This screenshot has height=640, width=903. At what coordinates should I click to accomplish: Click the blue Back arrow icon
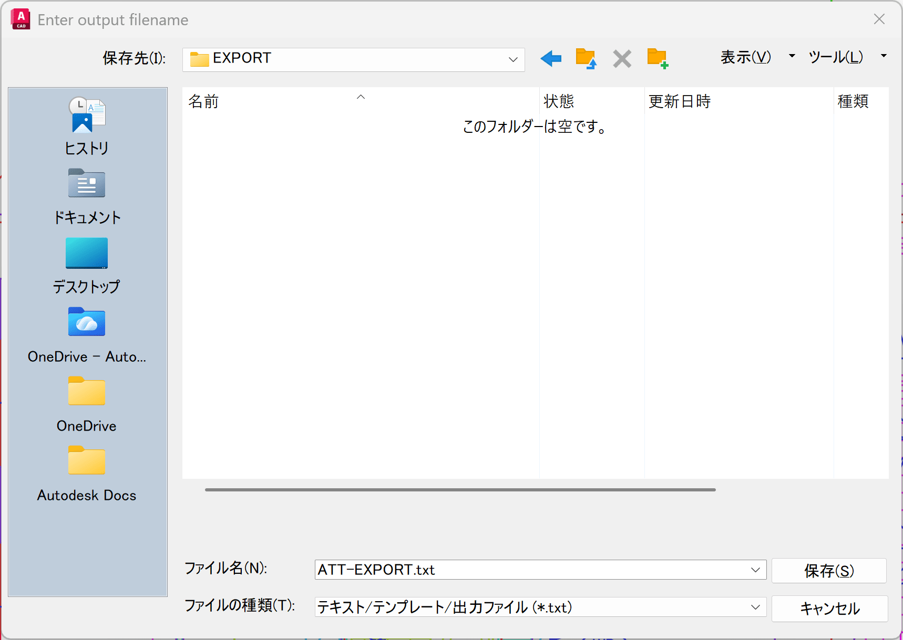click(550, 58)
